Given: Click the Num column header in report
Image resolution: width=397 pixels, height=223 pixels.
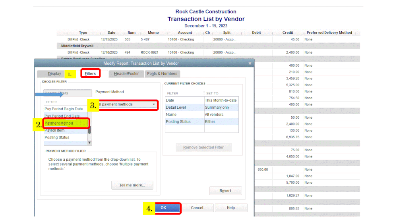Looking at the screenshot, I should [132, 33].
